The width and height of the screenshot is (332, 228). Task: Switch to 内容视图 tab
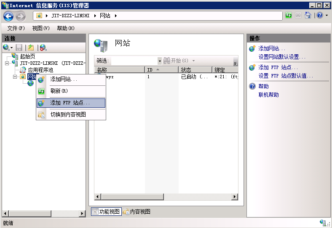(137, 212)
